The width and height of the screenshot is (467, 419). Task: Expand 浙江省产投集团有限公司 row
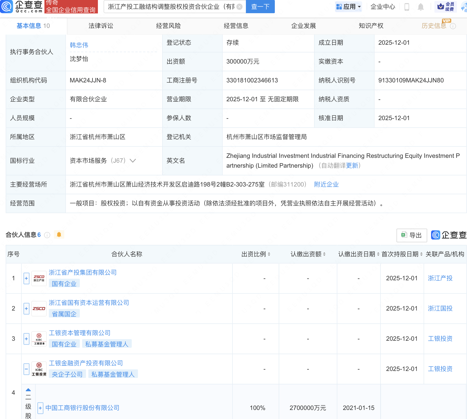26,278
